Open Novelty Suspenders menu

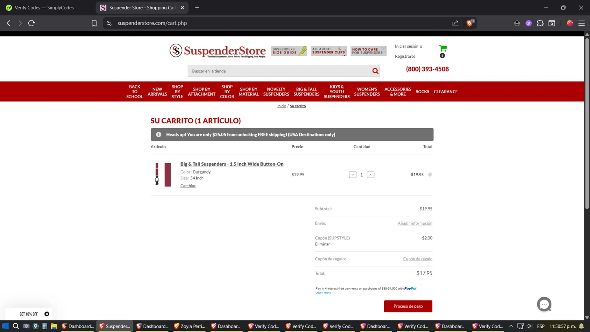pos(276,92)
